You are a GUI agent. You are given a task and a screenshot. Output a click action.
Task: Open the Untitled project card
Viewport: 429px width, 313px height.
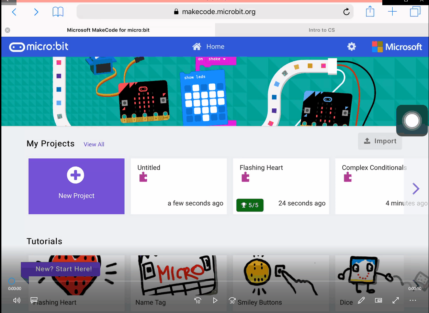coord(179,186)
